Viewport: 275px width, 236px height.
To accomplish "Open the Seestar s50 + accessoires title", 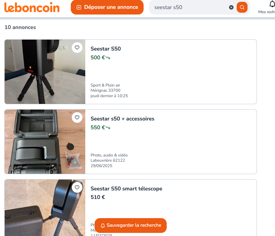I will click(x=122, y=119).
